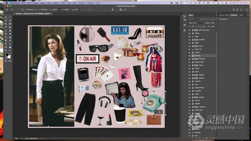Image resolution: width=251 pixels, height=141 pixels.
Task: Open the Edit Toolbar three-dots menu
Action: coord(10,50)
